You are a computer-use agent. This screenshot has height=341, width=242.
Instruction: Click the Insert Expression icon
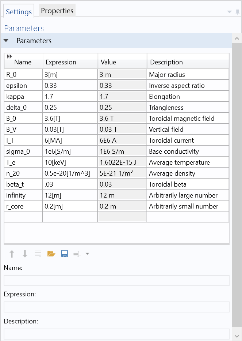click(77, 254)
